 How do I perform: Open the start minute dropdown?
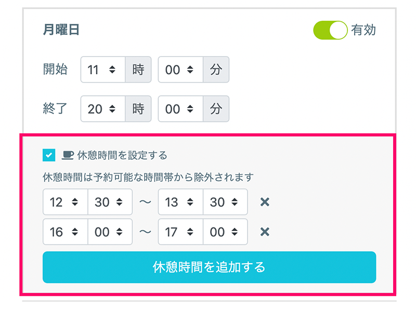click(180, 70)
